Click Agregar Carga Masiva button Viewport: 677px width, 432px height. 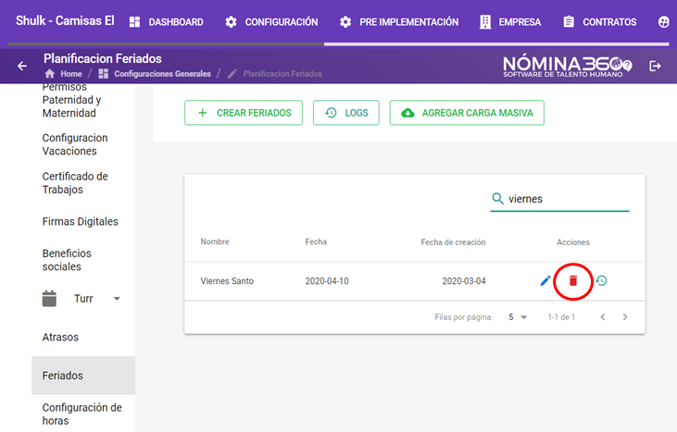(467, 113)
